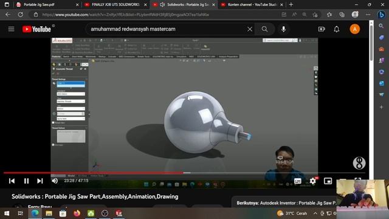Open Drop paper-plane in the sidebar
The height and width of the screenshot is (219, 389).
tap(381, 95)
